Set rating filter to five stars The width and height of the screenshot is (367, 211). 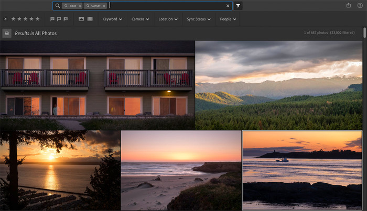pyautogui.click(x=37, y=19)
